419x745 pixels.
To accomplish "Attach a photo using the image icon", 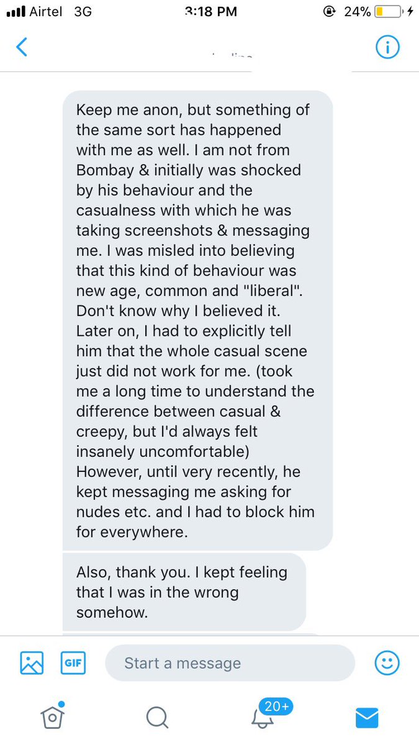I will point(32,663).
